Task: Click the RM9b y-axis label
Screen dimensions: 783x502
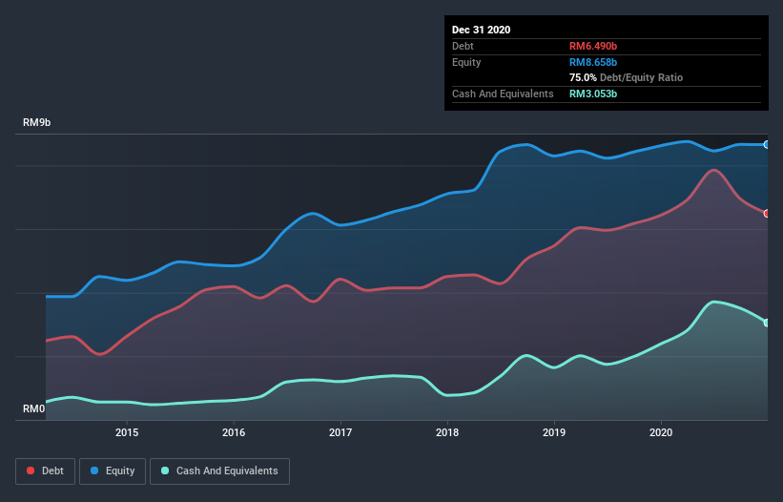Action: pyautogui.click(x=36, y=122)
